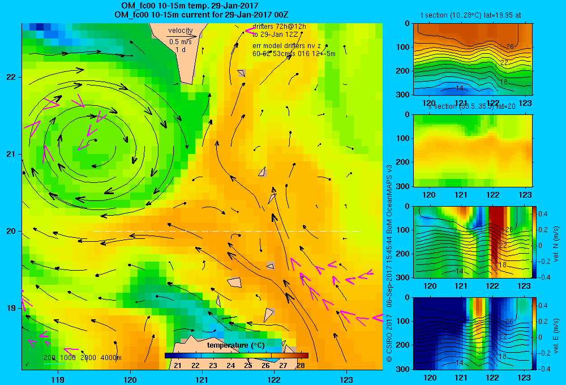Click depth label 300 on vel. E section
The image size is (566, 385).
click(x=403, y=369)
